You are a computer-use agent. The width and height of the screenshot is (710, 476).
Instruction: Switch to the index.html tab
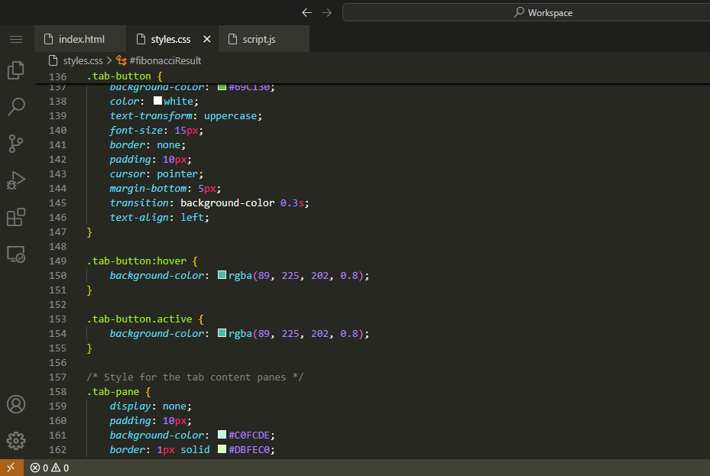click(81, 39)
